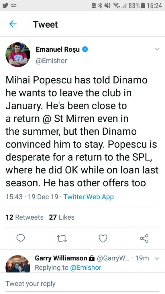Tap the retweet icon

(x=62, y=239)
